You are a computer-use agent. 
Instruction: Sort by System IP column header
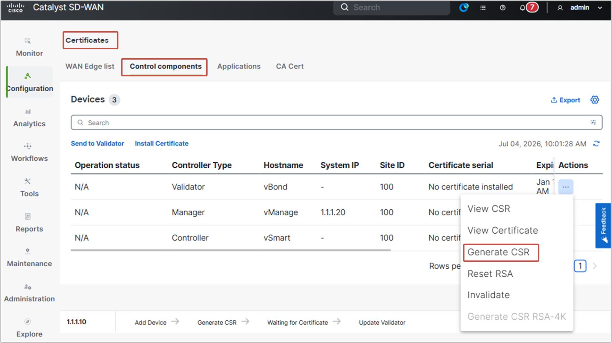339,165
